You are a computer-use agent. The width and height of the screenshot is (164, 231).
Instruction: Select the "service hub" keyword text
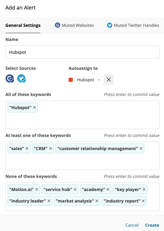(58, 189)
